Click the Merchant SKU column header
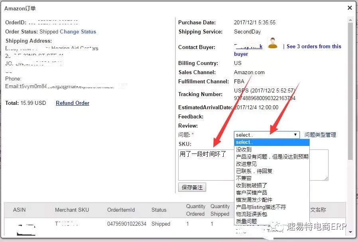The width and height of the screenshot is (358, 242). click(72, 210)
